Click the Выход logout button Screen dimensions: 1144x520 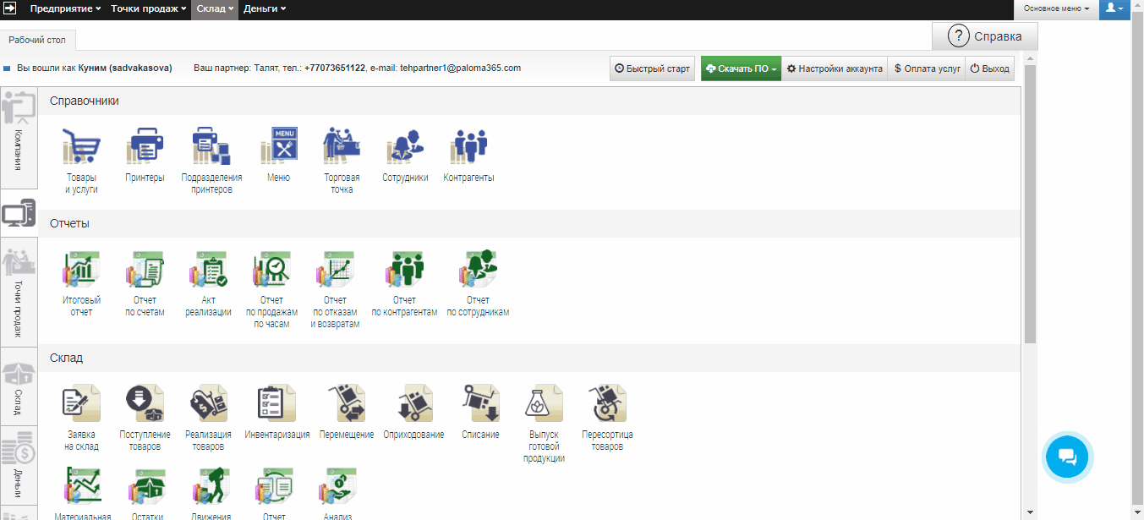989,68
